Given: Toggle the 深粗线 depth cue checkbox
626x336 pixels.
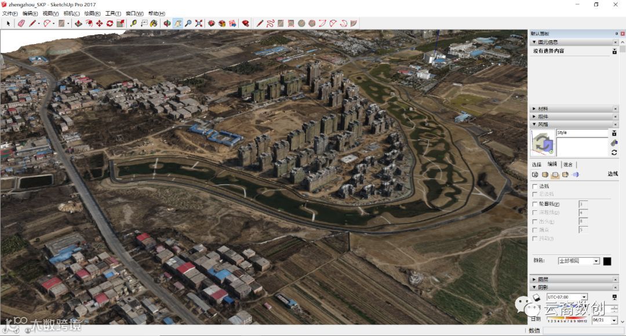Looking at the screenshot, I should click(x=535, y=213).
